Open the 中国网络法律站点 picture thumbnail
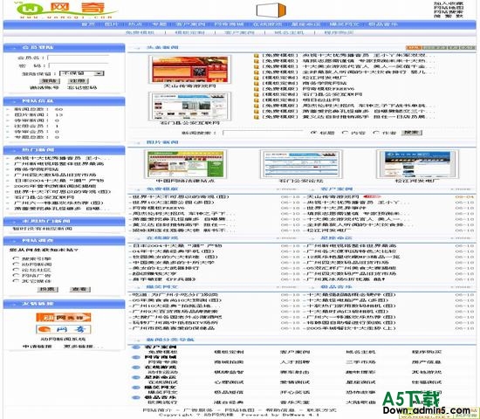 (186, 164)
